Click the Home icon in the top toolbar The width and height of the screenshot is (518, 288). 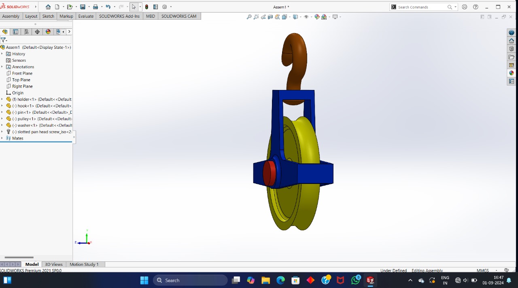(48, 7)
